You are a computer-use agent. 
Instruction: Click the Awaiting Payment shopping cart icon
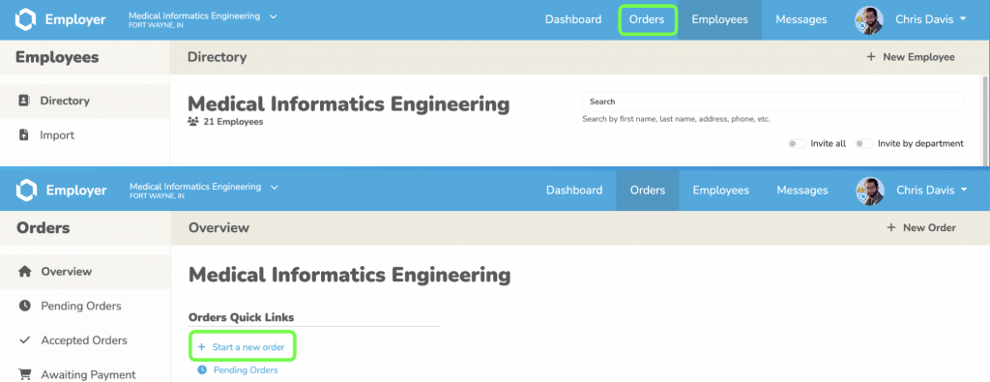click(24, 375)
